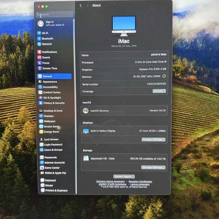Open Notifications bell icon
The height and width of the screenshot is (219, 219).
coord(39,52)
